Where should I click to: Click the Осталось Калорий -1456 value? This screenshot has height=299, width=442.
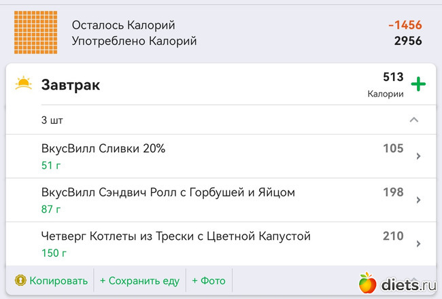[405, 25]
